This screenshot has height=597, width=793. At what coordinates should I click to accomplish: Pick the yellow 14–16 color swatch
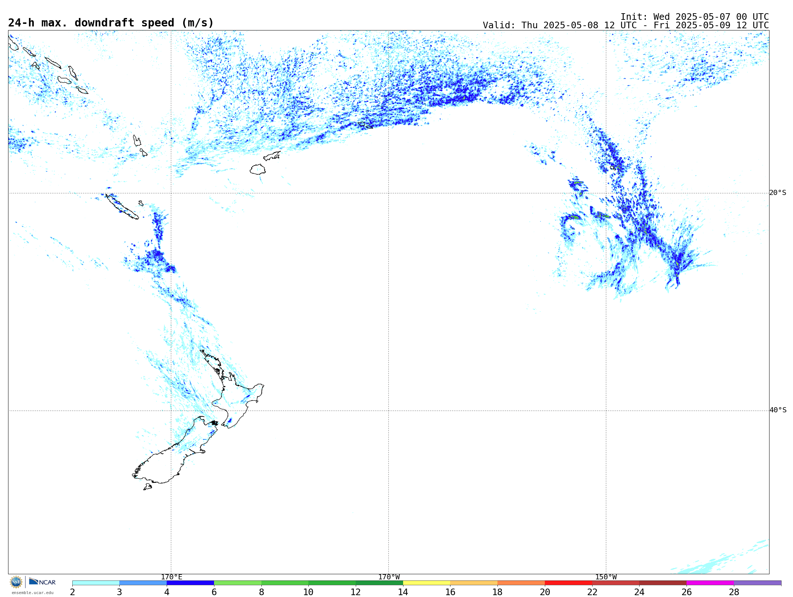(x=427, y=583)
